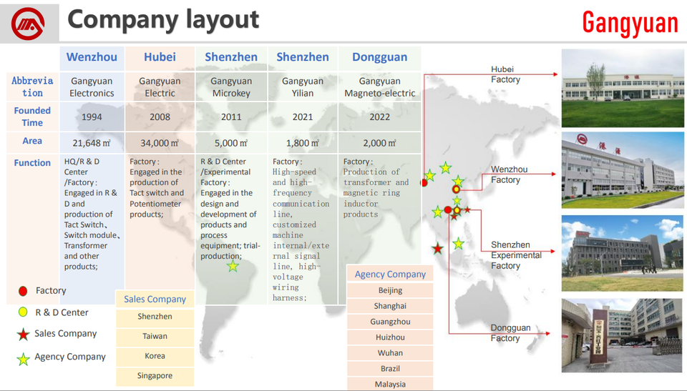Open the Hubei Factory photo
Screen dimensions: 687x391
[x=623, y=88]
